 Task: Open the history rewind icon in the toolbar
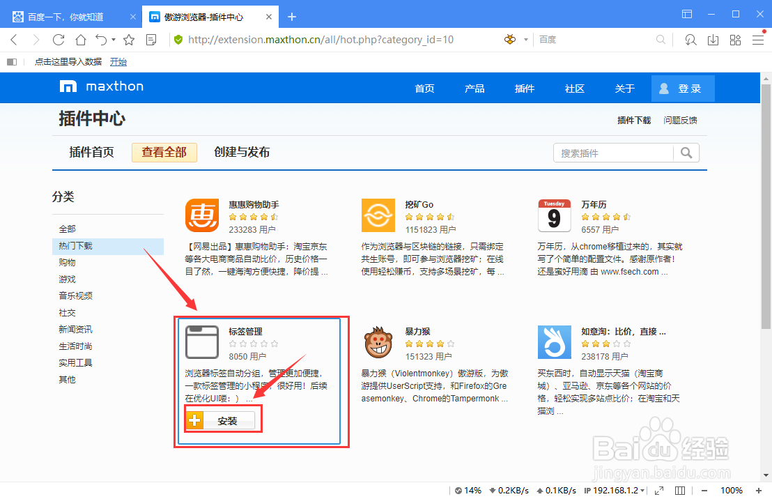point(690,40)
